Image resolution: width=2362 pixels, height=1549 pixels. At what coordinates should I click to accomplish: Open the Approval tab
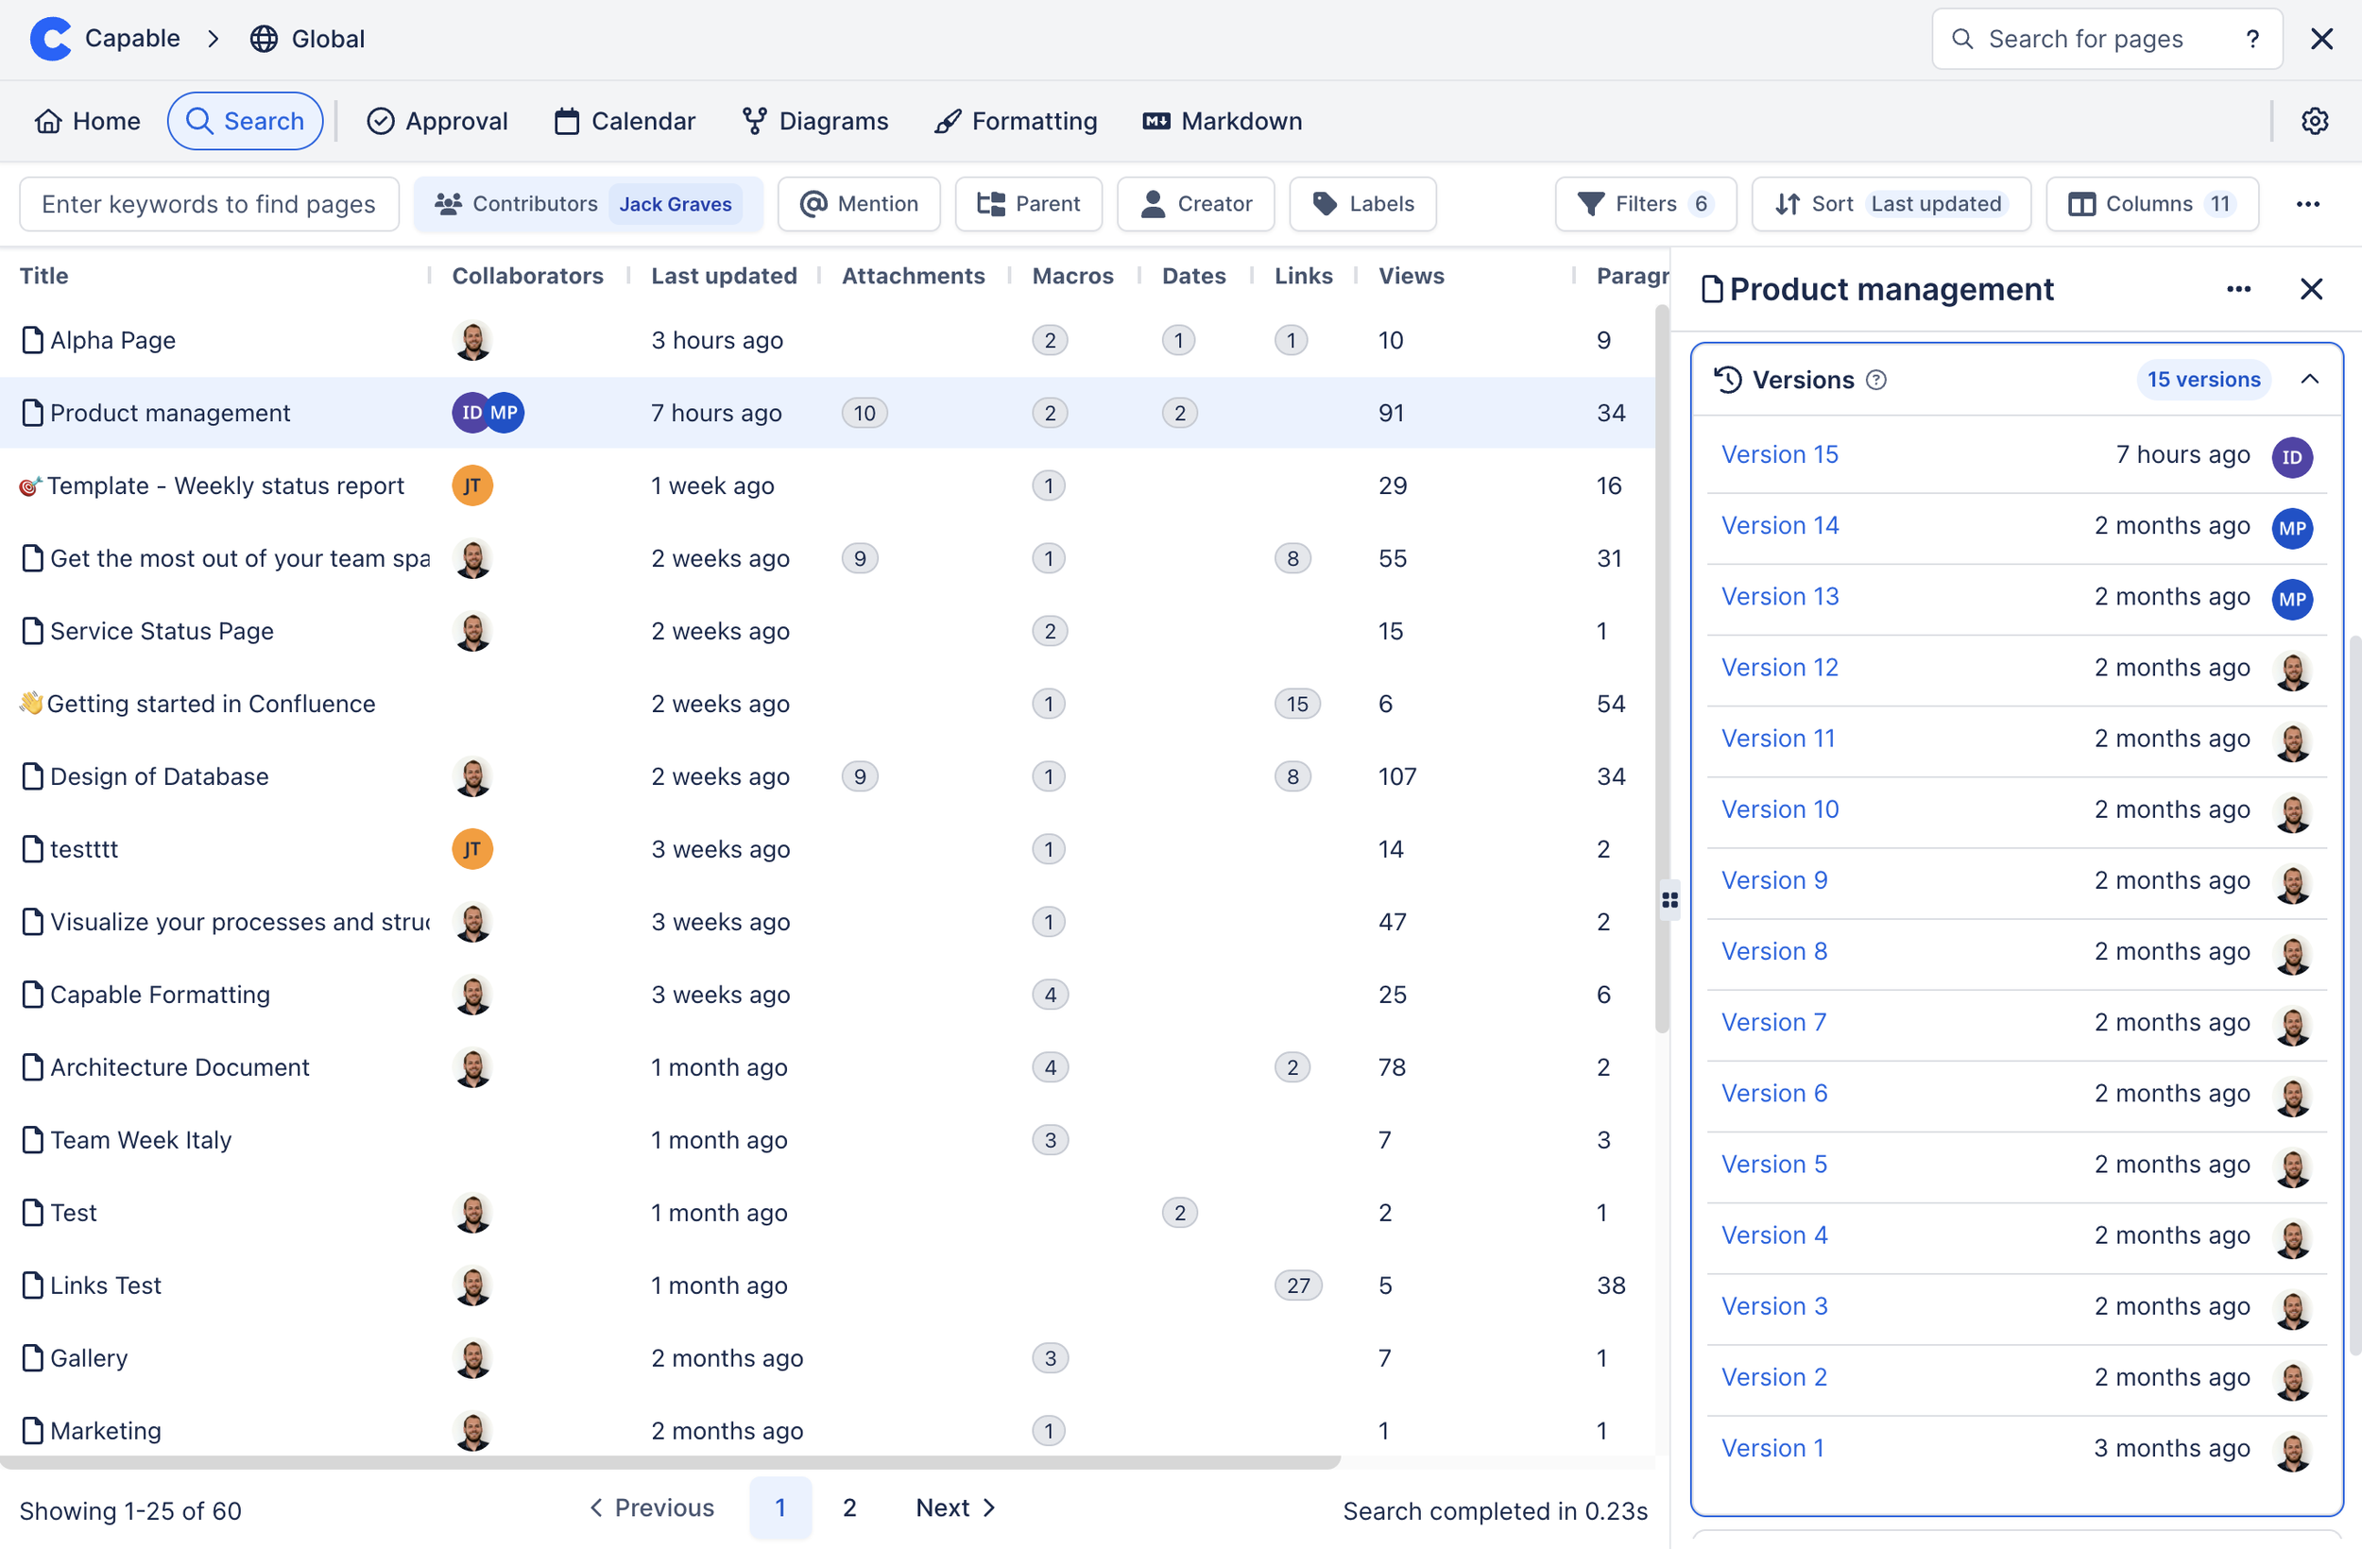coord(436,121)
